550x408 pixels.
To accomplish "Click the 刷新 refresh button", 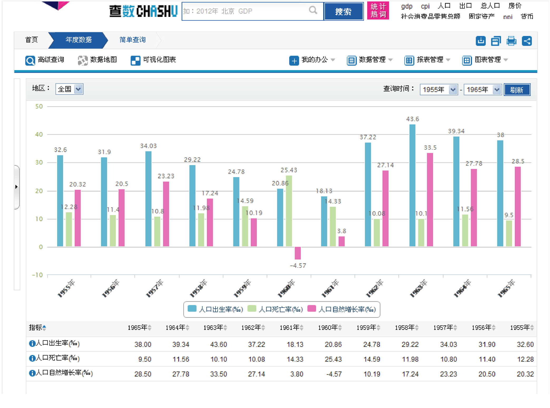I will click(x=517, y=90).
